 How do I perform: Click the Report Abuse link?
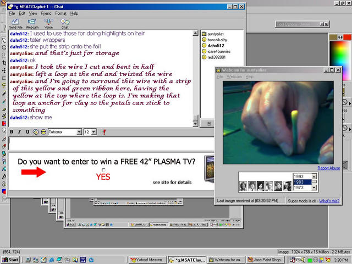click(329, 168)
